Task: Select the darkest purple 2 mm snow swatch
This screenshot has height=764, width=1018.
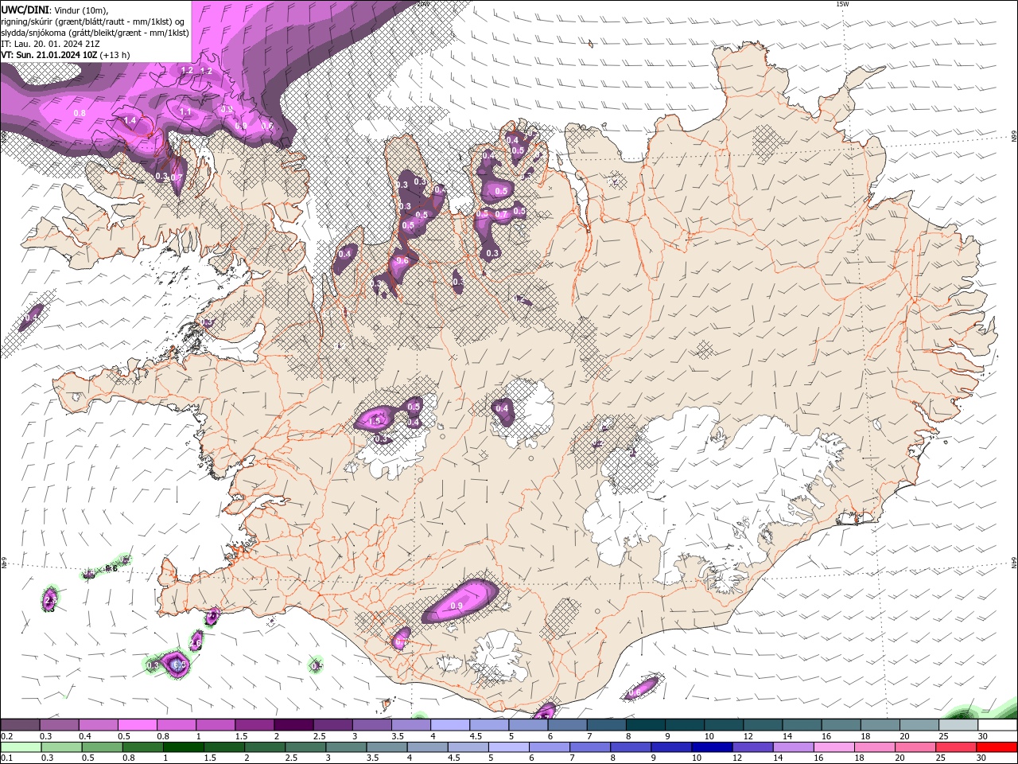Action: coord(293,725)
